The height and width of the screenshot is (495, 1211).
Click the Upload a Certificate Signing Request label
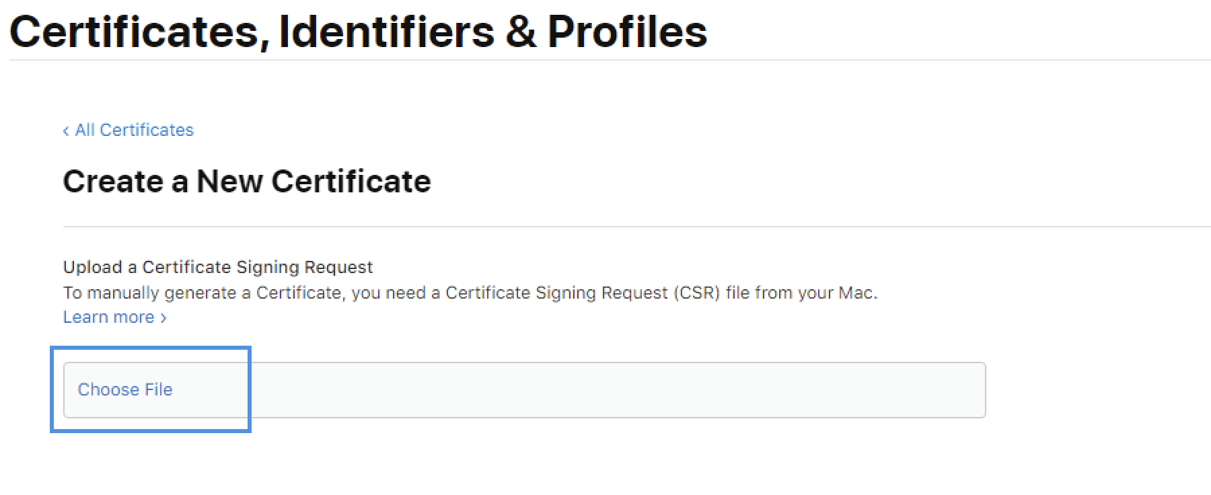tap(217, 267)
